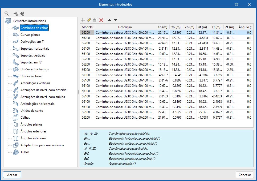Choose Uniões de canto tree entry
The width and height of the screenshot is (257, 181).
click(x=32, y=111)
